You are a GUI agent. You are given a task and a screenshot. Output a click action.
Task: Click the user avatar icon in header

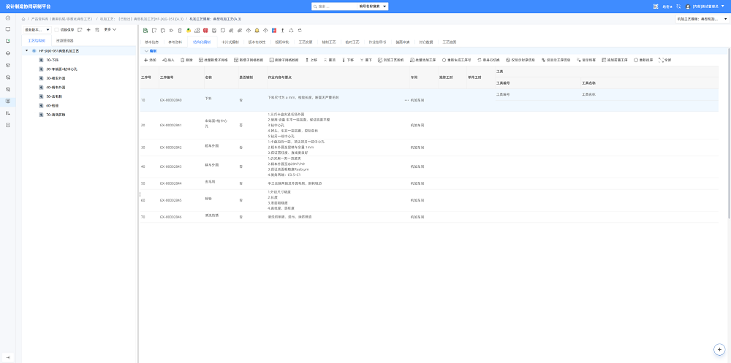point(688,7)
